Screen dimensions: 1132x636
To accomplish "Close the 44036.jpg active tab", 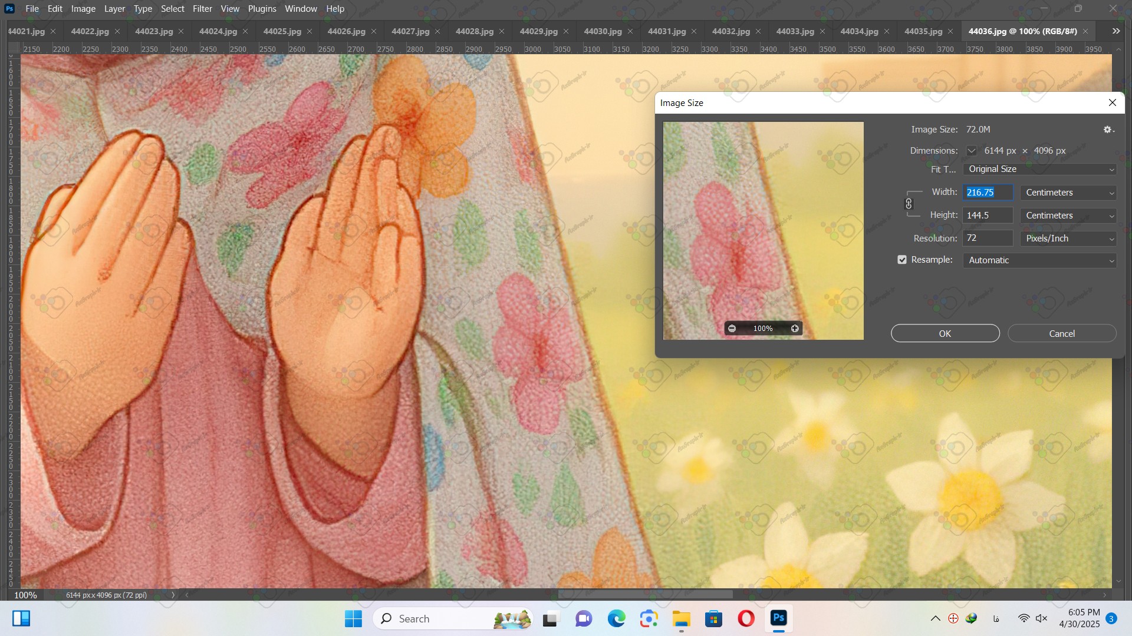I will (x=1085, y=31).
